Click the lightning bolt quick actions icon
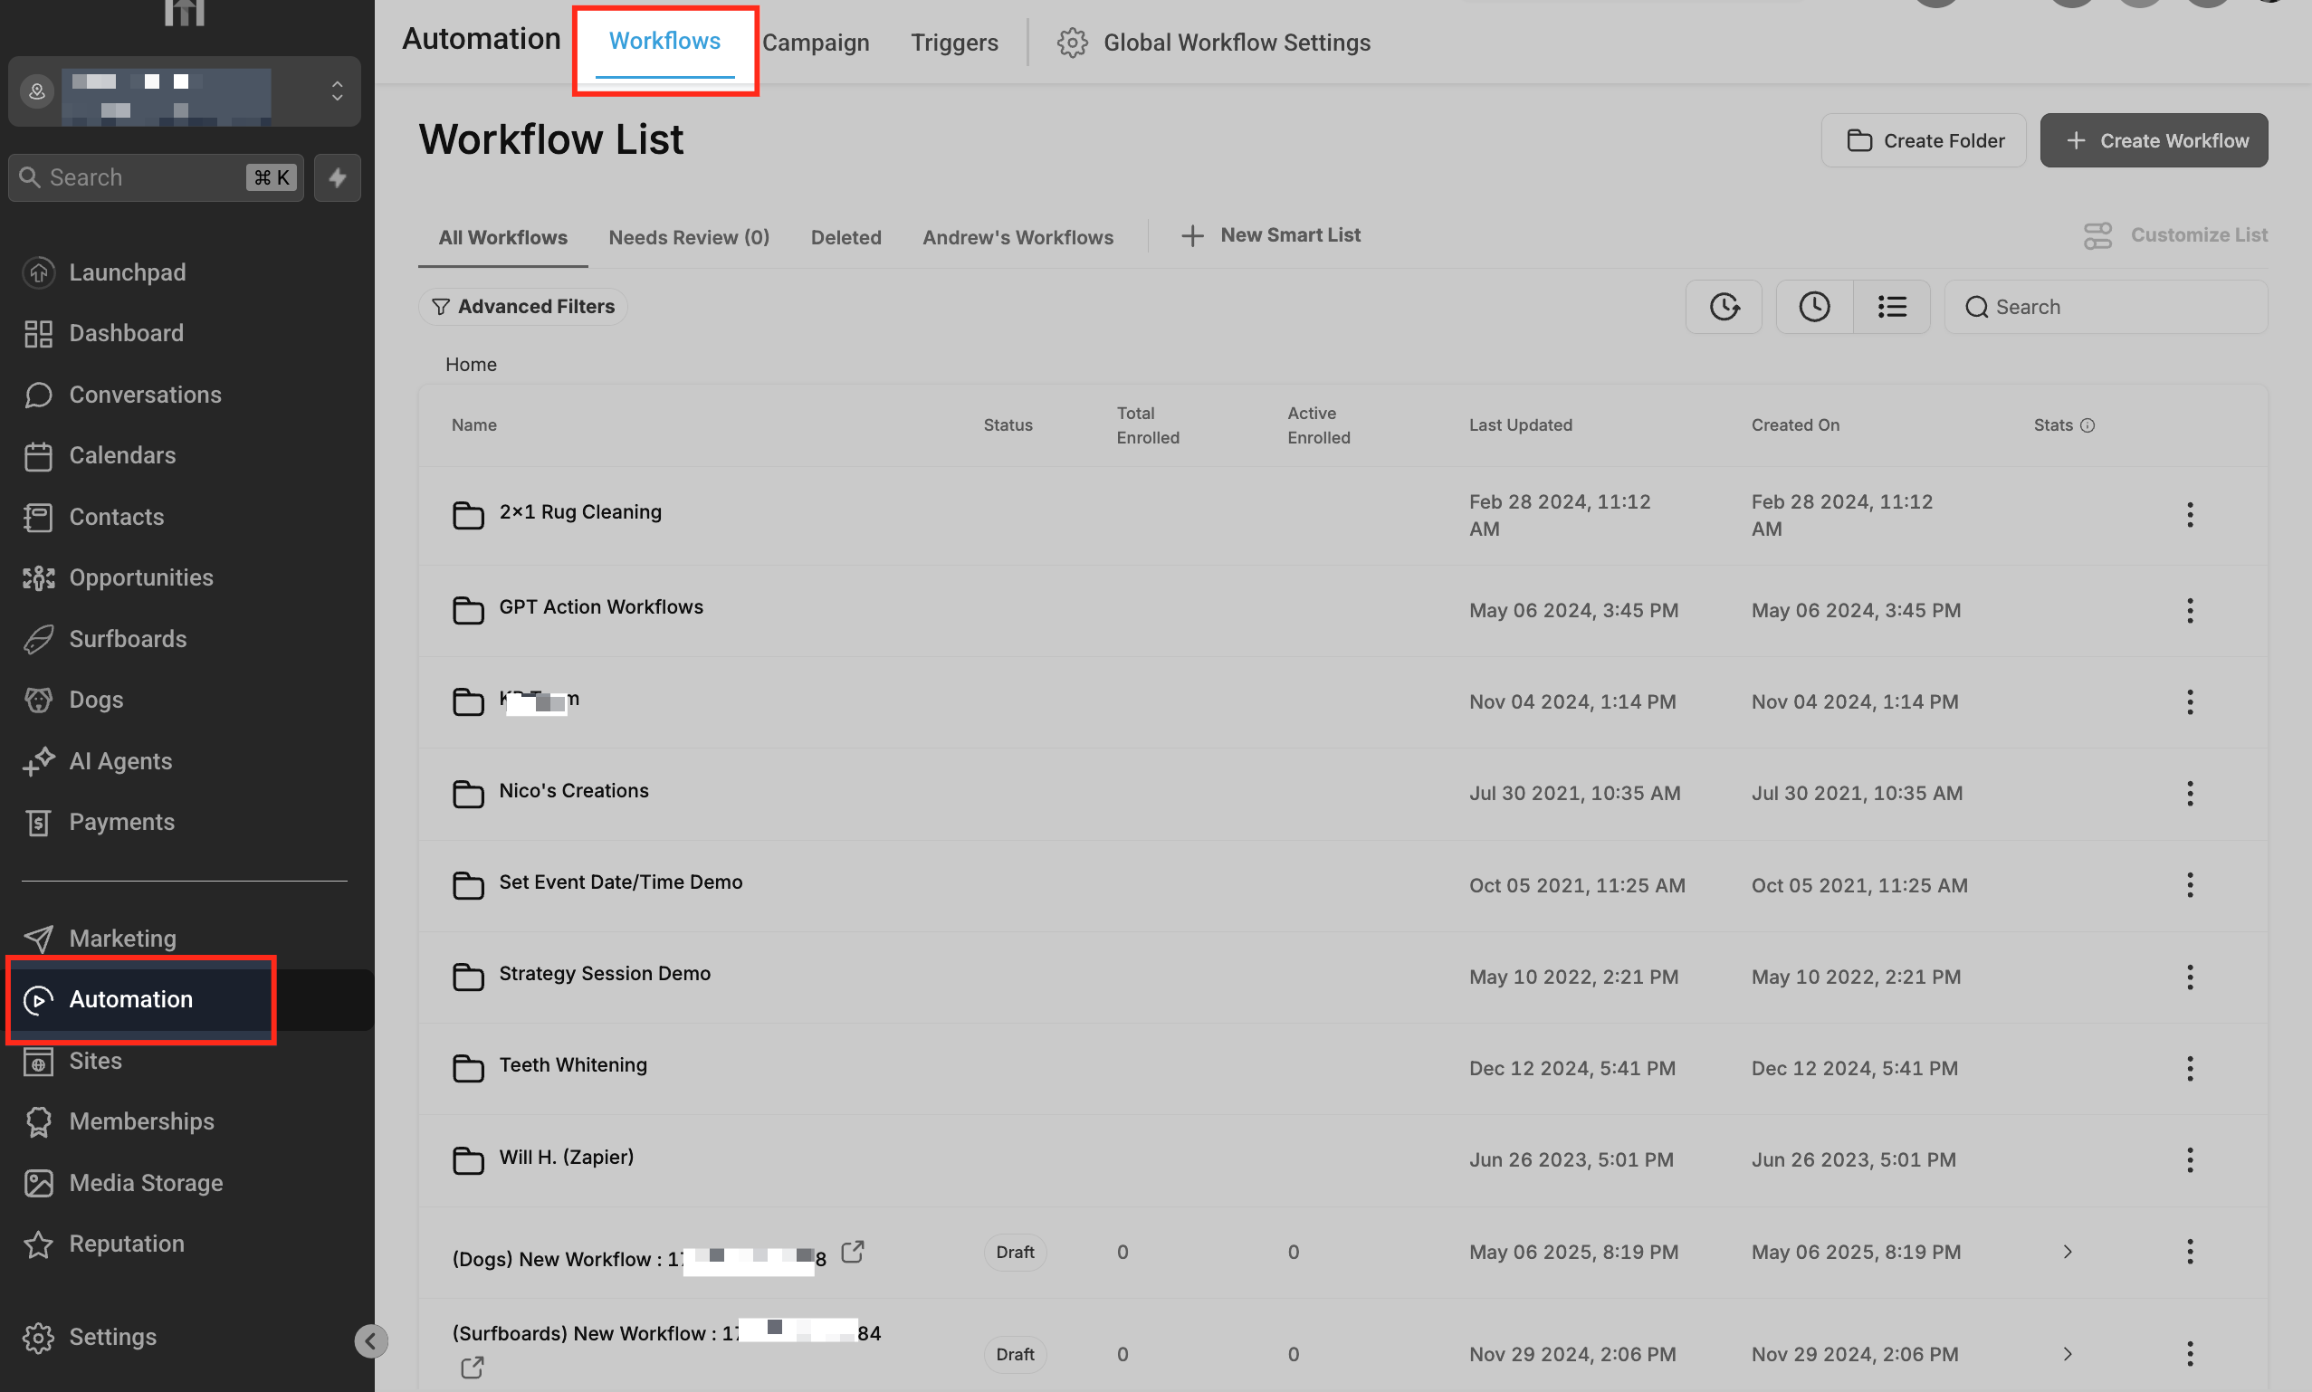Viewport: 2312px width, 1392px height. click(337, 177)
